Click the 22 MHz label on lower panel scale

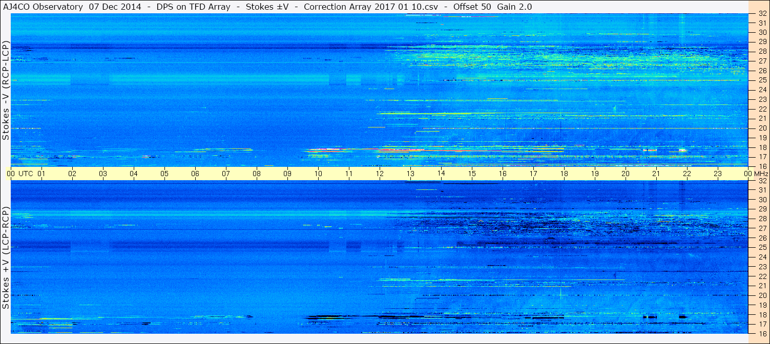click(x=762, y=276)
